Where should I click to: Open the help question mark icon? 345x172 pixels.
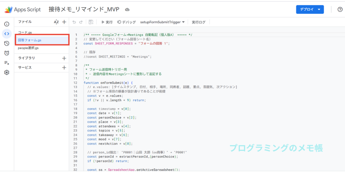340,9
